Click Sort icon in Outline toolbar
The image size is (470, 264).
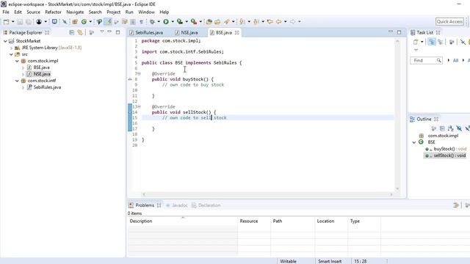(x=450, y=128)
